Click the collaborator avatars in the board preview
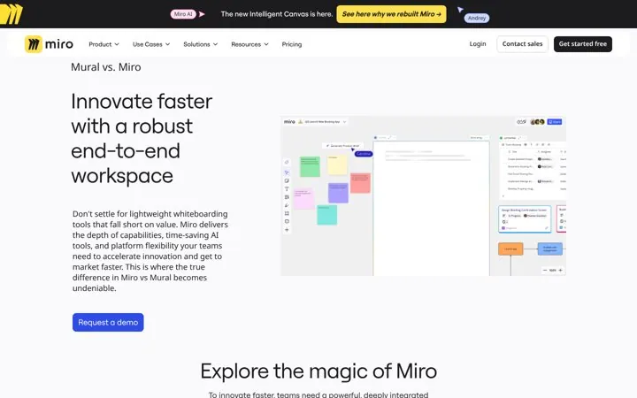Image resolution: width=637 pixels, height=398 pixels. pos(538,122)
